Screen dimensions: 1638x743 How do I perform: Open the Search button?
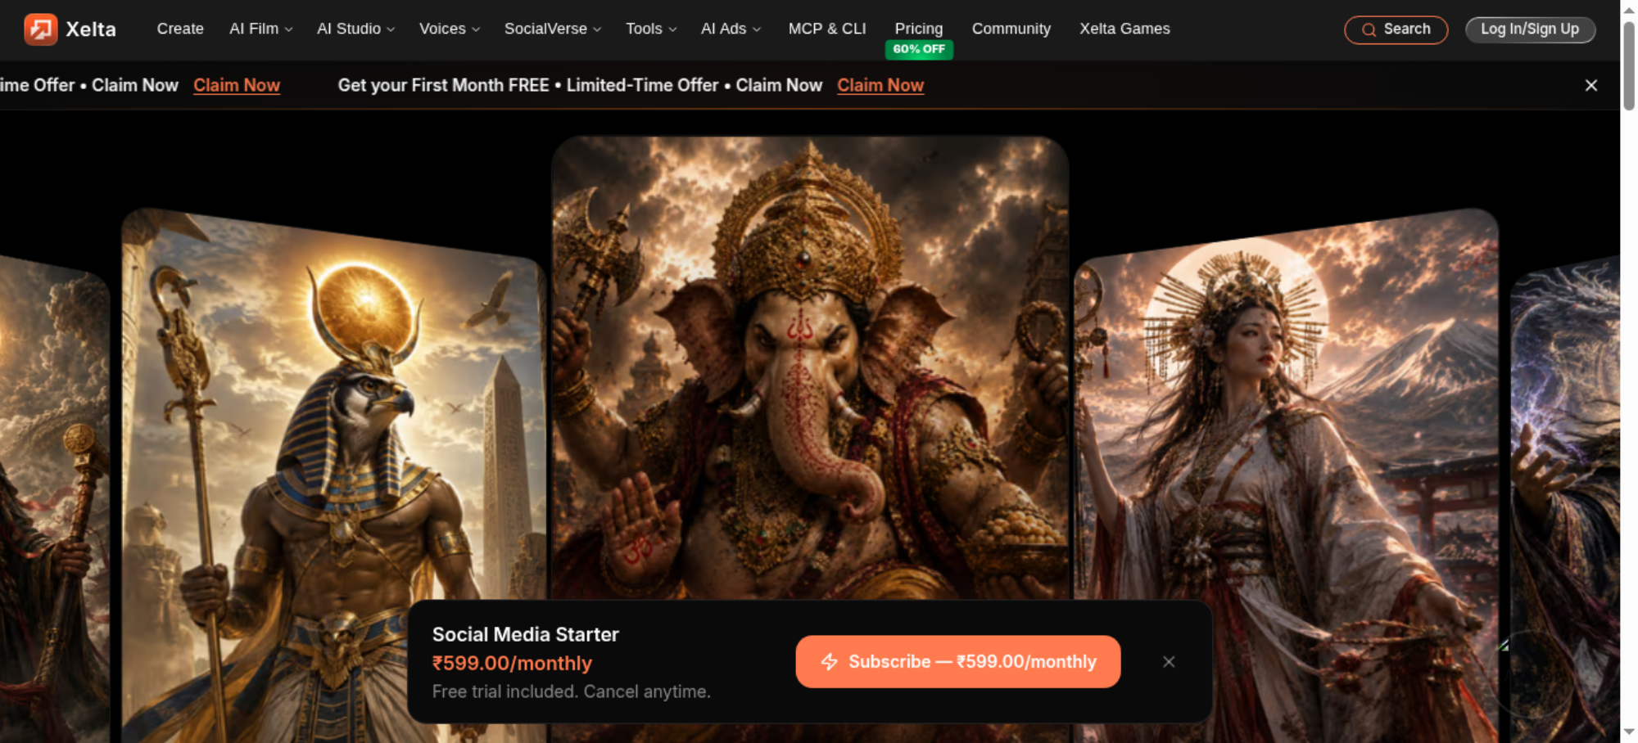click(x=1396, y=30)
